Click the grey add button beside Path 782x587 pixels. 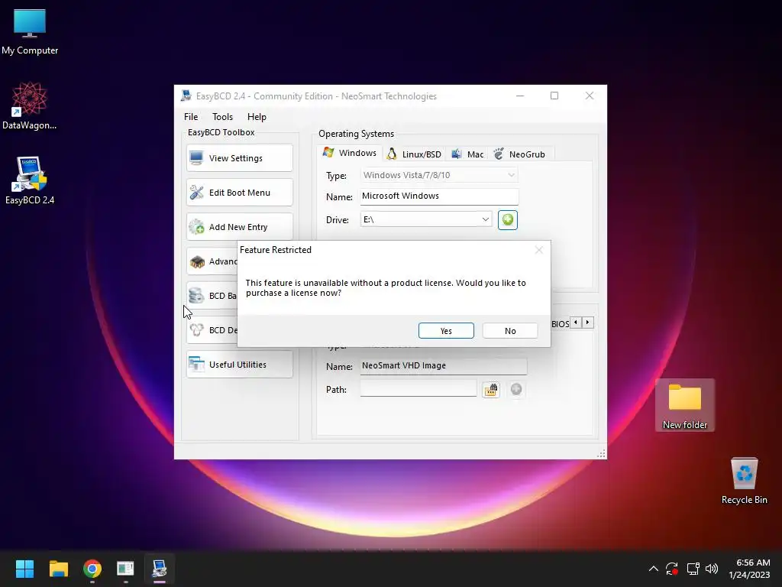point(516,389)
